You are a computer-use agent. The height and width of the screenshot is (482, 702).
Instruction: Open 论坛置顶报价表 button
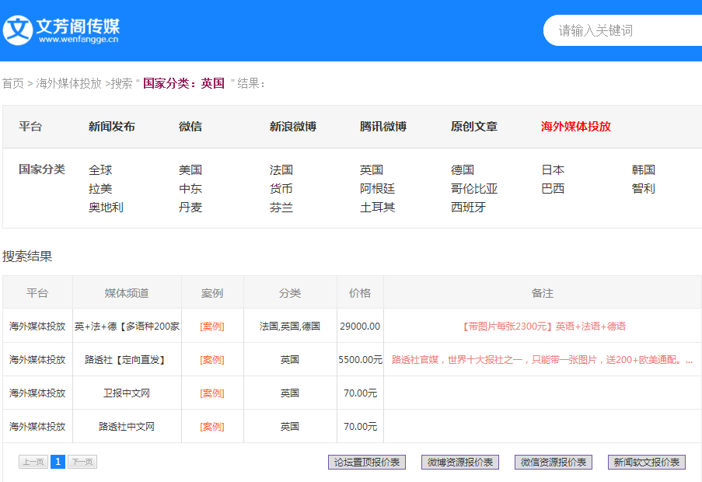pos(367,462)
